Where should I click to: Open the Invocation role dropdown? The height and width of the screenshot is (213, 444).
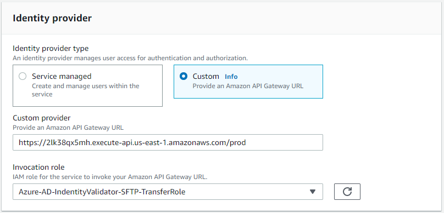point(168,192)
